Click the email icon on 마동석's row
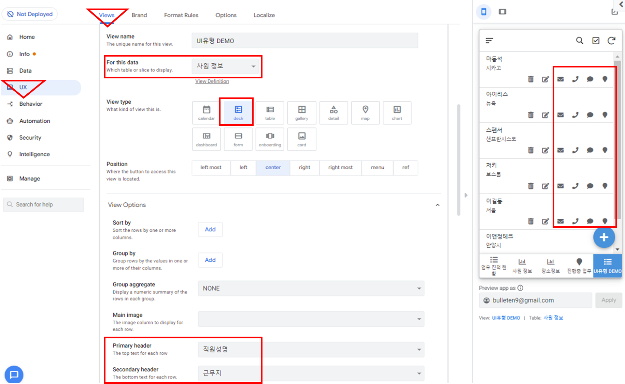The image size is (625, 384). (x=560, y=79)
